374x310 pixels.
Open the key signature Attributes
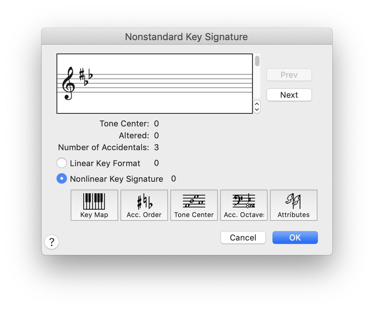293,205
